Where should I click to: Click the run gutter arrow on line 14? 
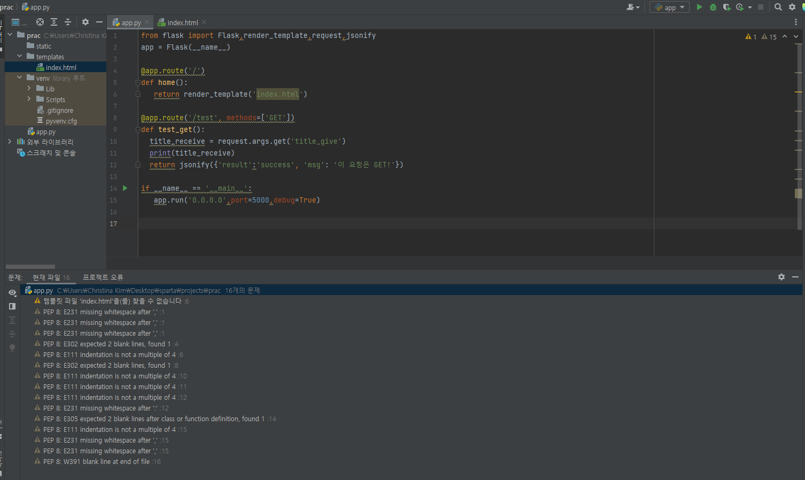125,188
